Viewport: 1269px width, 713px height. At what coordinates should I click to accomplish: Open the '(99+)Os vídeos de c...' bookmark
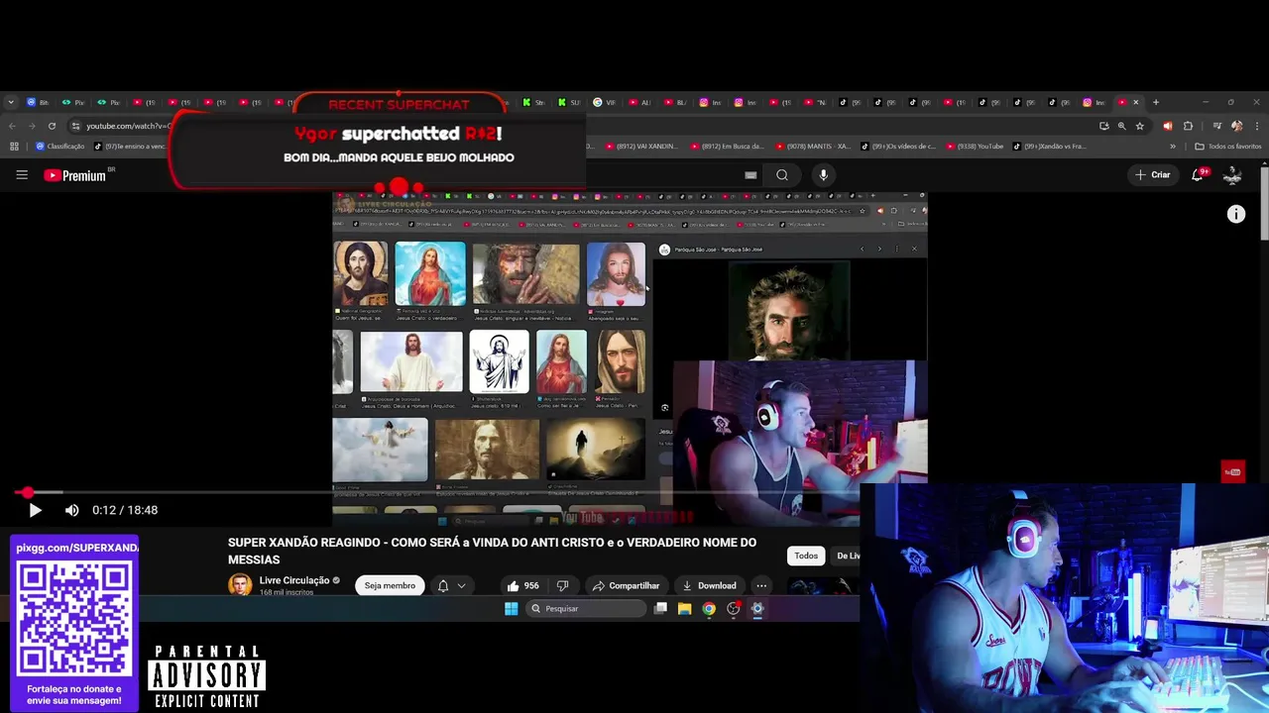click(898, 147)
